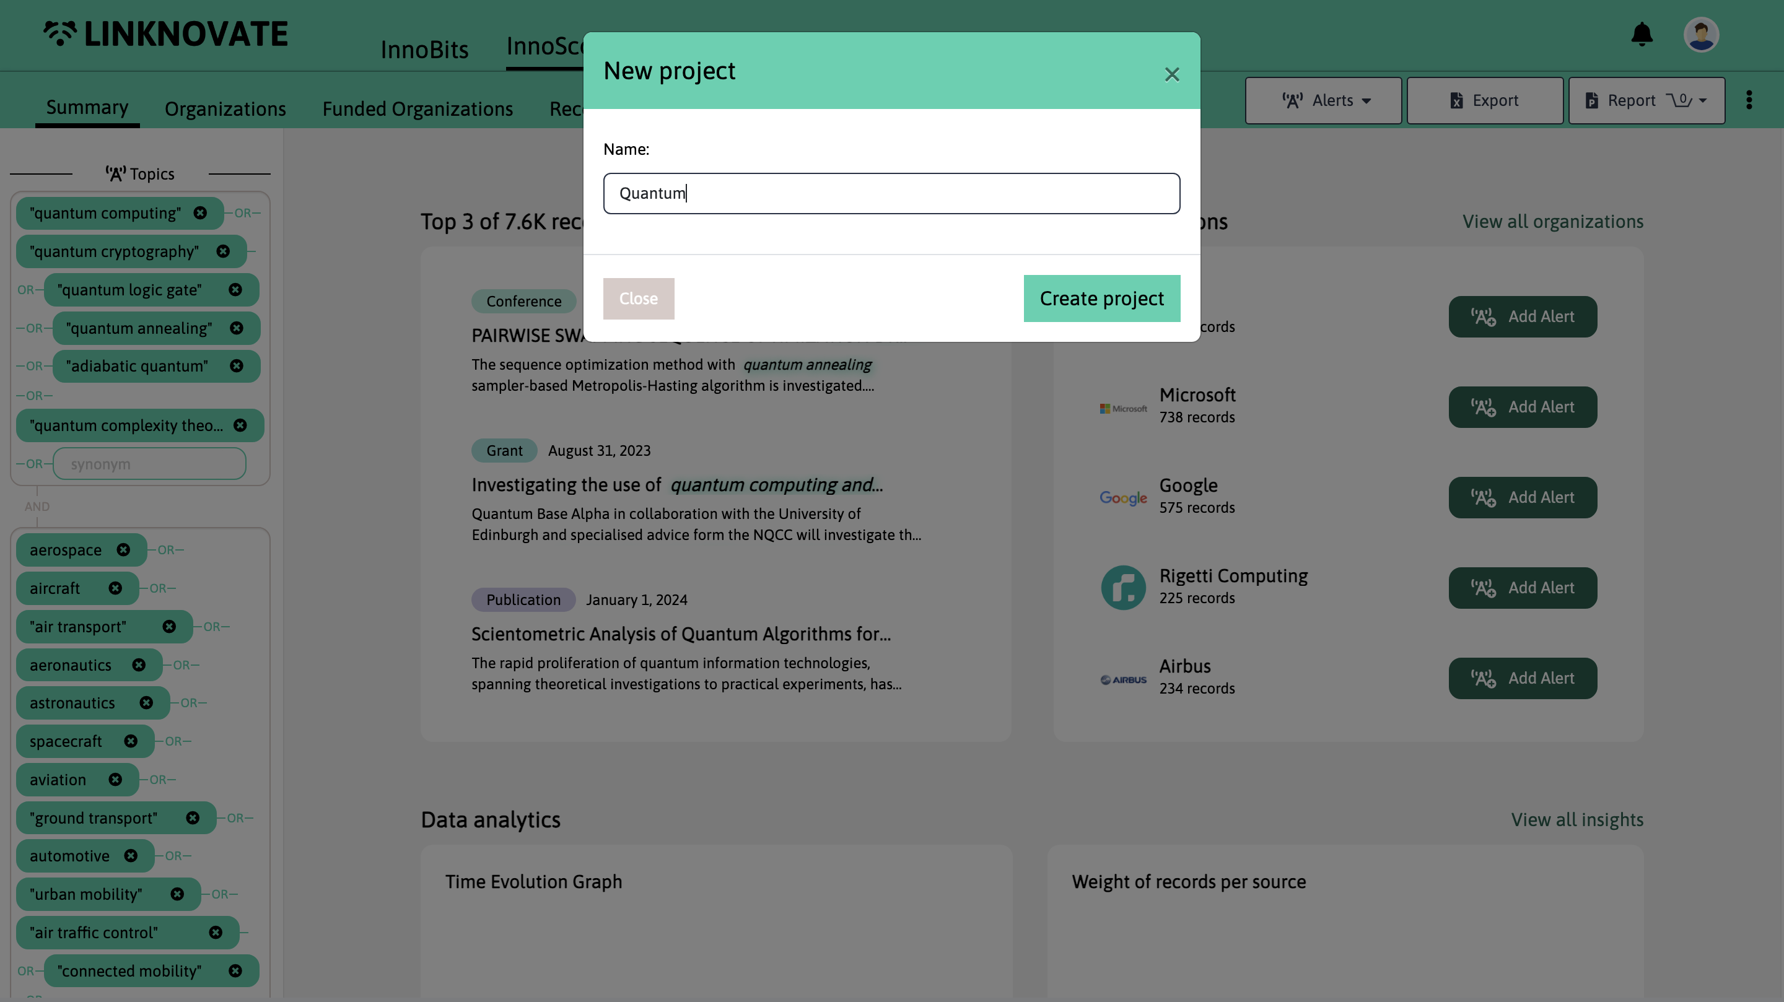Click the notification bell icon
The image size is (1784, 1002).
[x=1643, y=33]
